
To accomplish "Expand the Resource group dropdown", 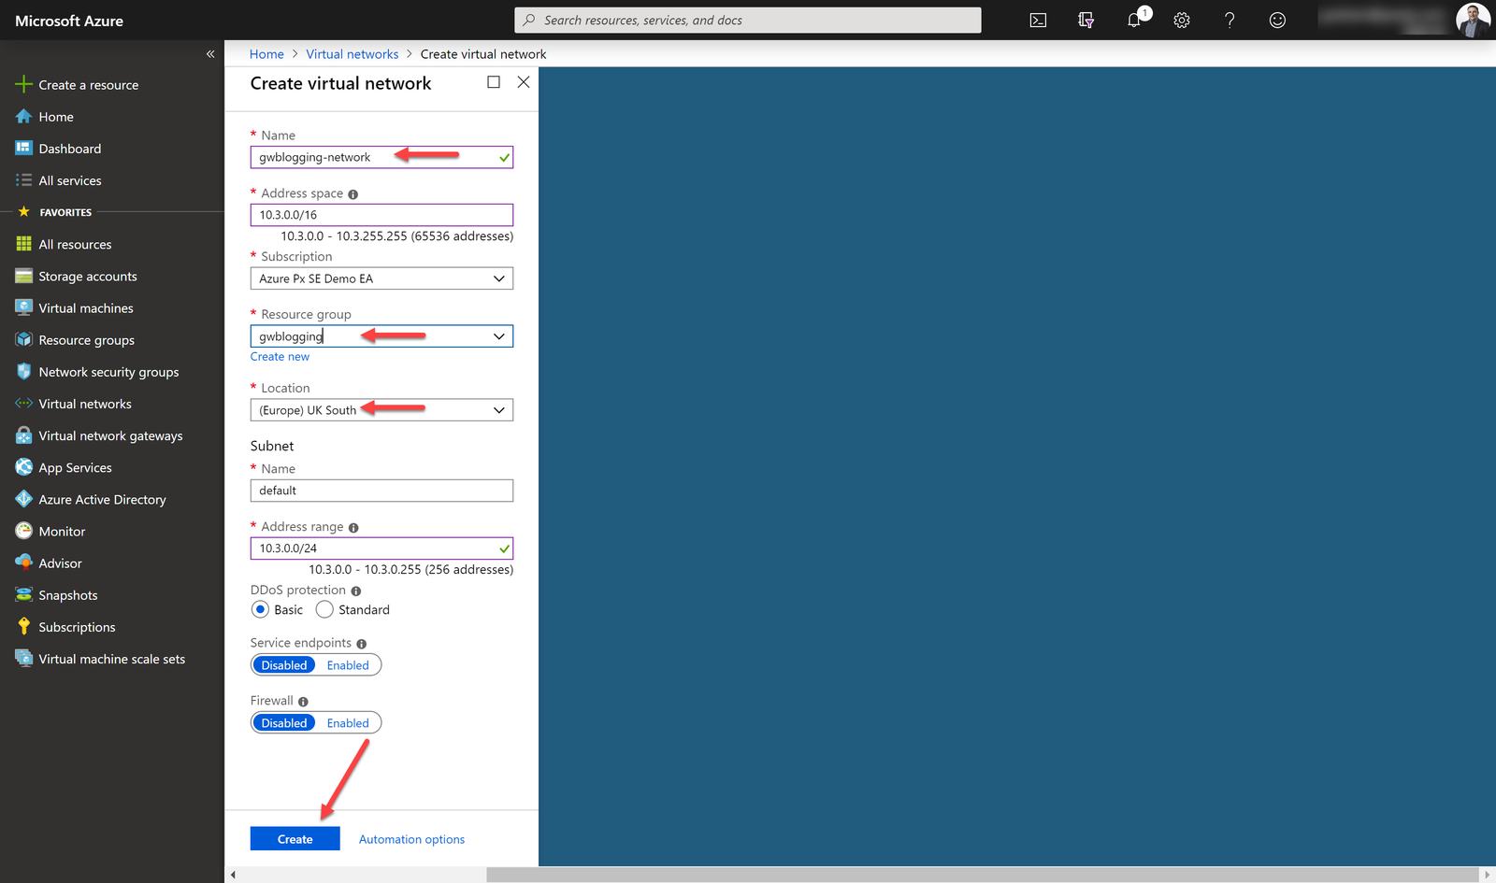I will pos(498,335).
